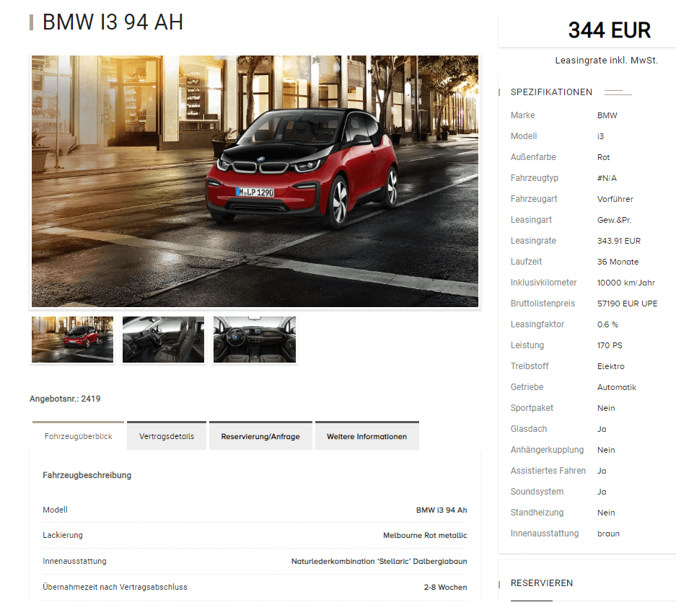This screenshot has width=676, height=602.
Task: Open the Fahrzeugüberblick tab
Action: 78,436
